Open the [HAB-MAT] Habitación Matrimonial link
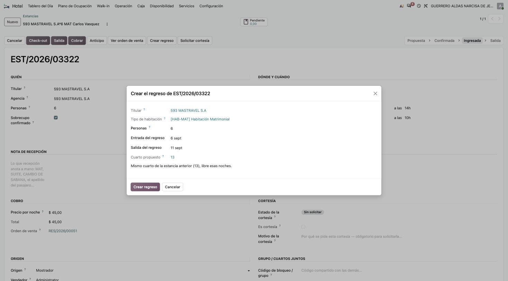The width and height of the screenshot is (508, 281). coord(200,119)
